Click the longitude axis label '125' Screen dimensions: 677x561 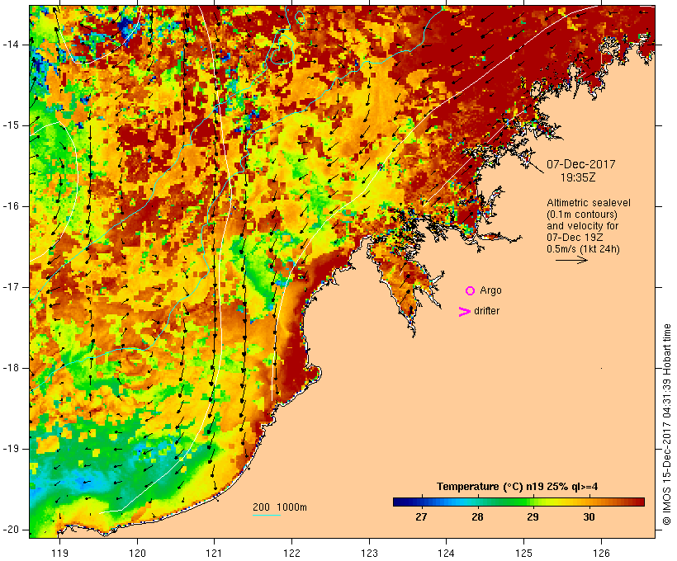523,554
